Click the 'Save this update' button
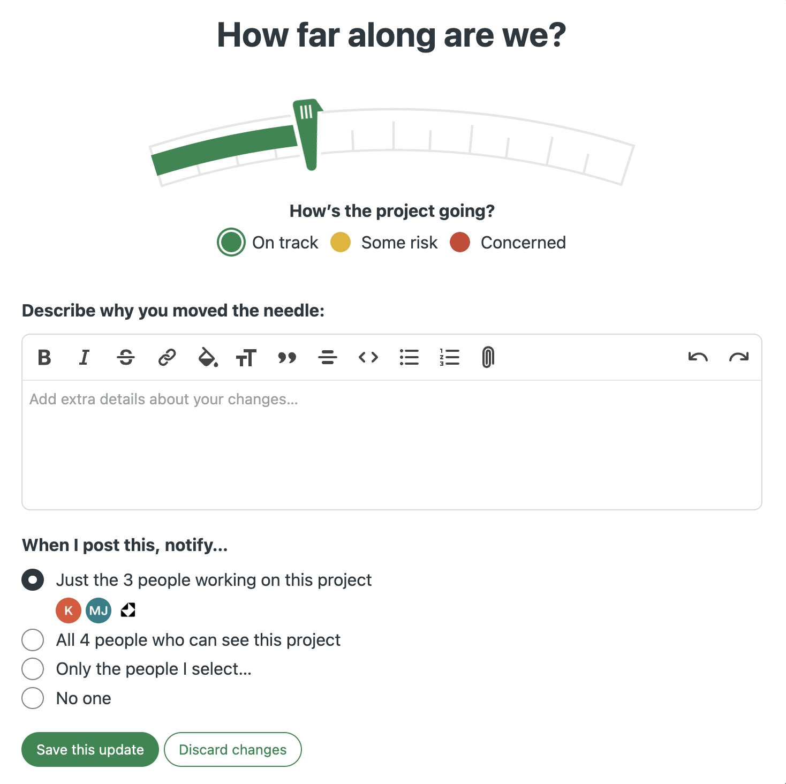Viewport: 786px width, 784px height. click(x=90, y=749)
